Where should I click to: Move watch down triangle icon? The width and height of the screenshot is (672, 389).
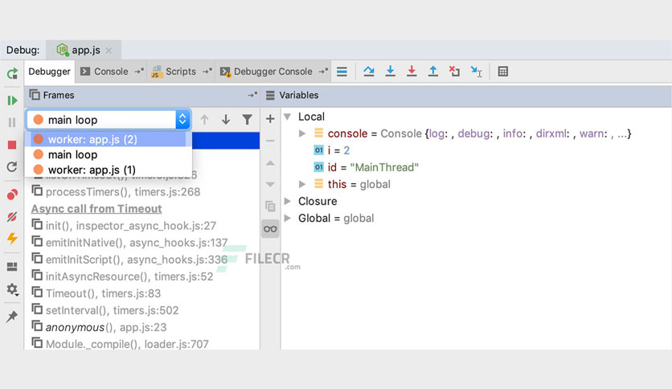270,185
